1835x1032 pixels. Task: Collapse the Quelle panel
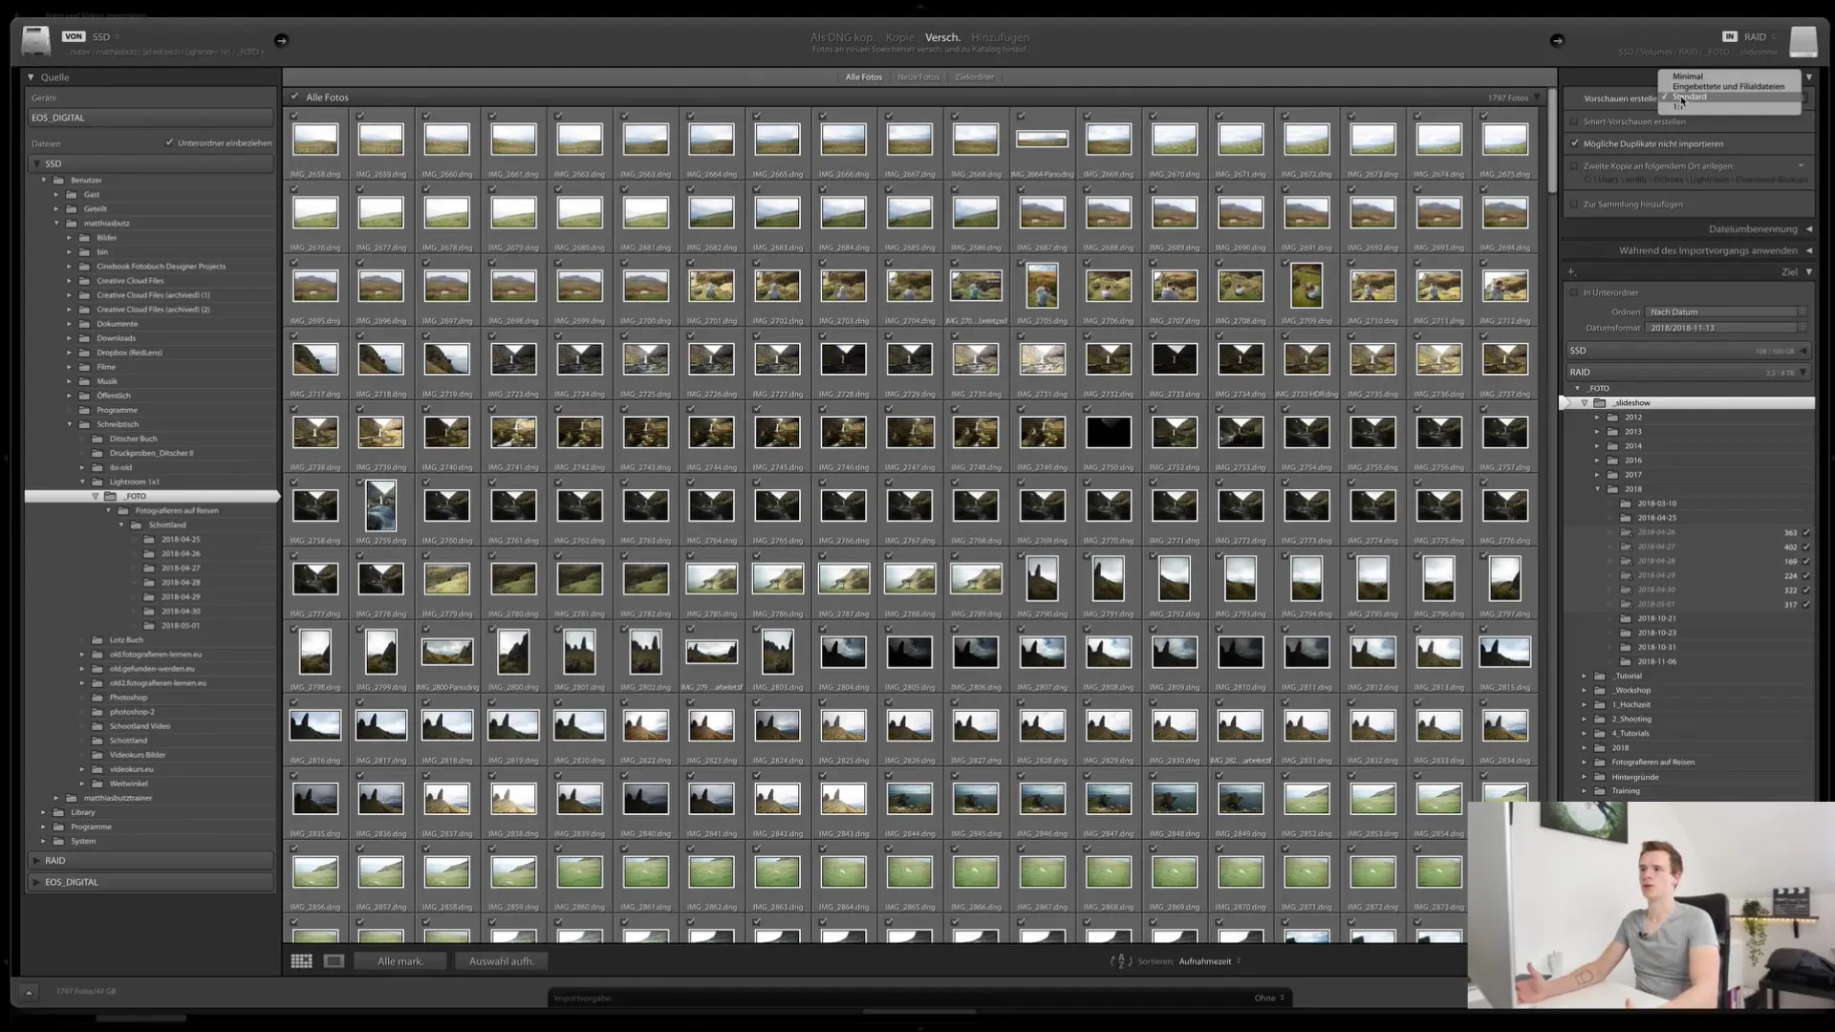coord(31,77)
